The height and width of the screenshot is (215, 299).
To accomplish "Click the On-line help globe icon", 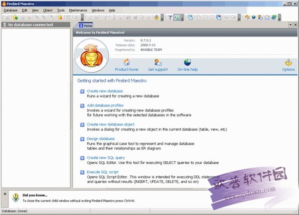I will (x=187, y=62).
